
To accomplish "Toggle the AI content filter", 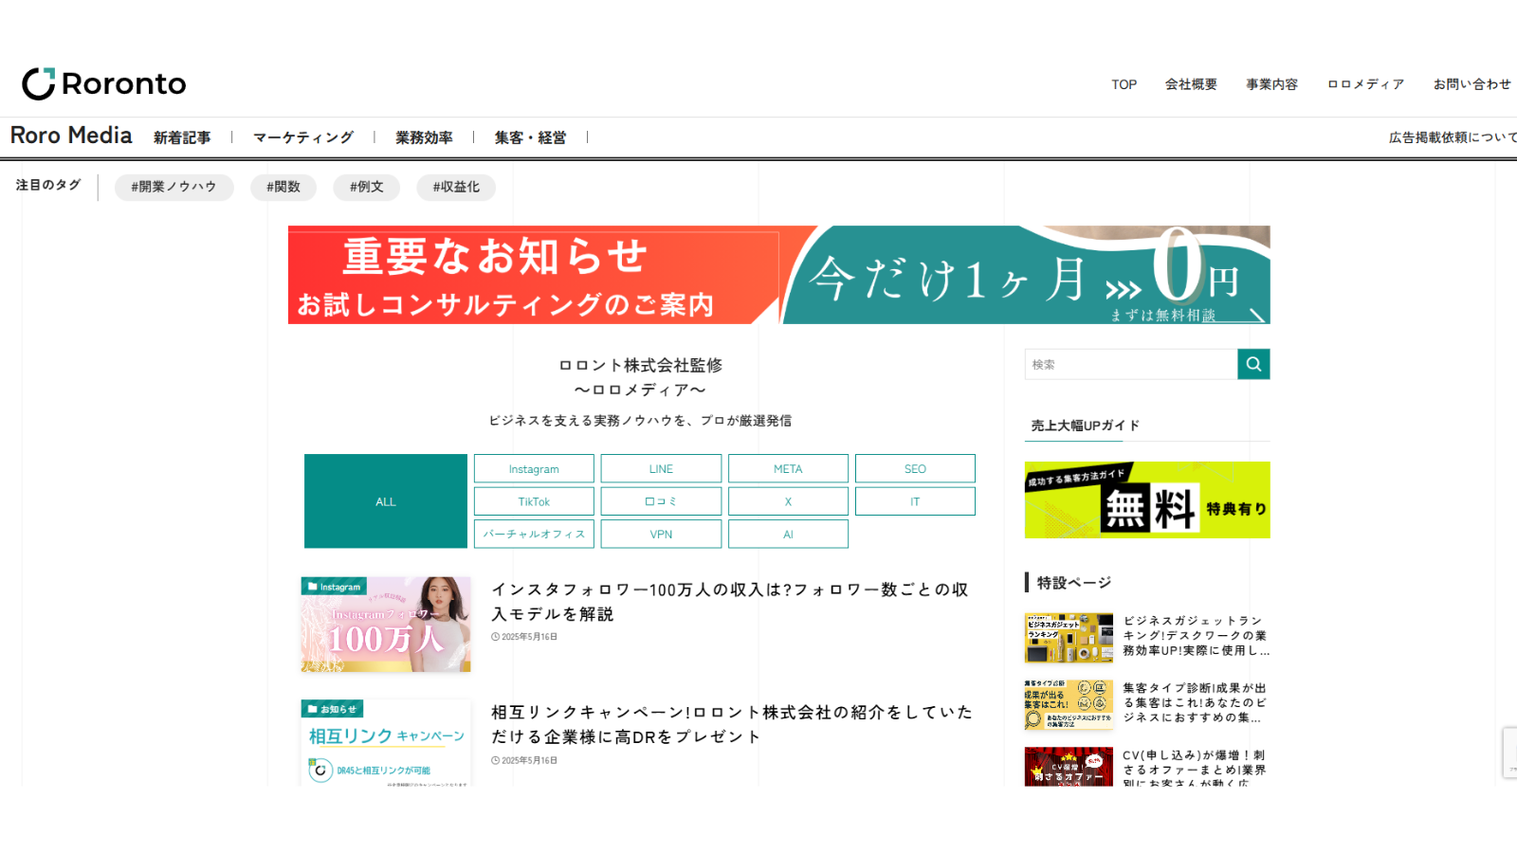I will pyautogui.click(x=788, y=534).
